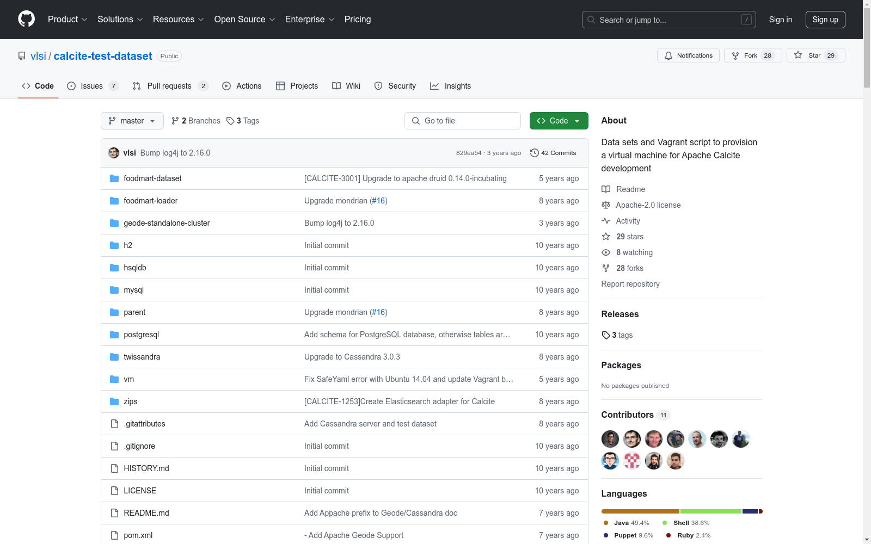This screenshot has height=544, width=871.
Task: Click the first contributor avatar
Action: coord(610,439)
